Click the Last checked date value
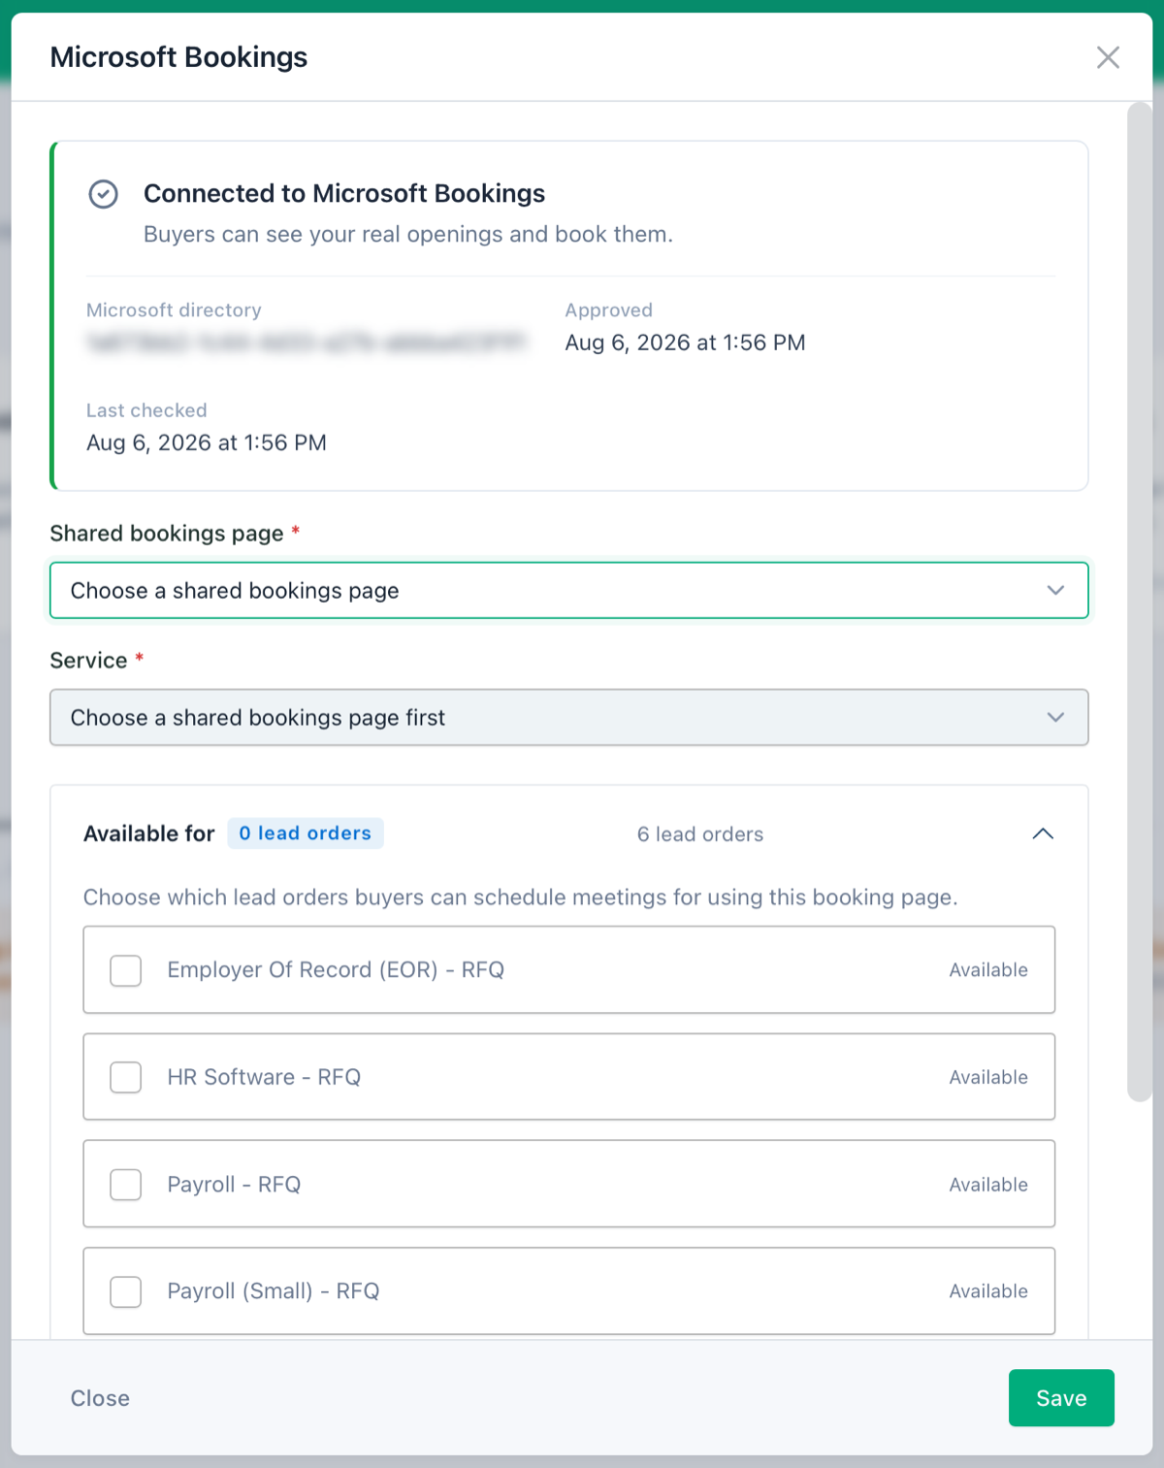Screen dimensions: 1164x1468 point(207,443)
